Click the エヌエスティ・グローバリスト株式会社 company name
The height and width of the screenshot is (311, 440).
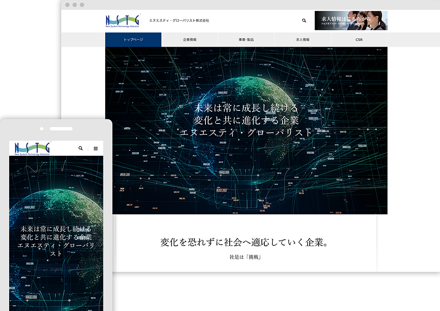179,21
